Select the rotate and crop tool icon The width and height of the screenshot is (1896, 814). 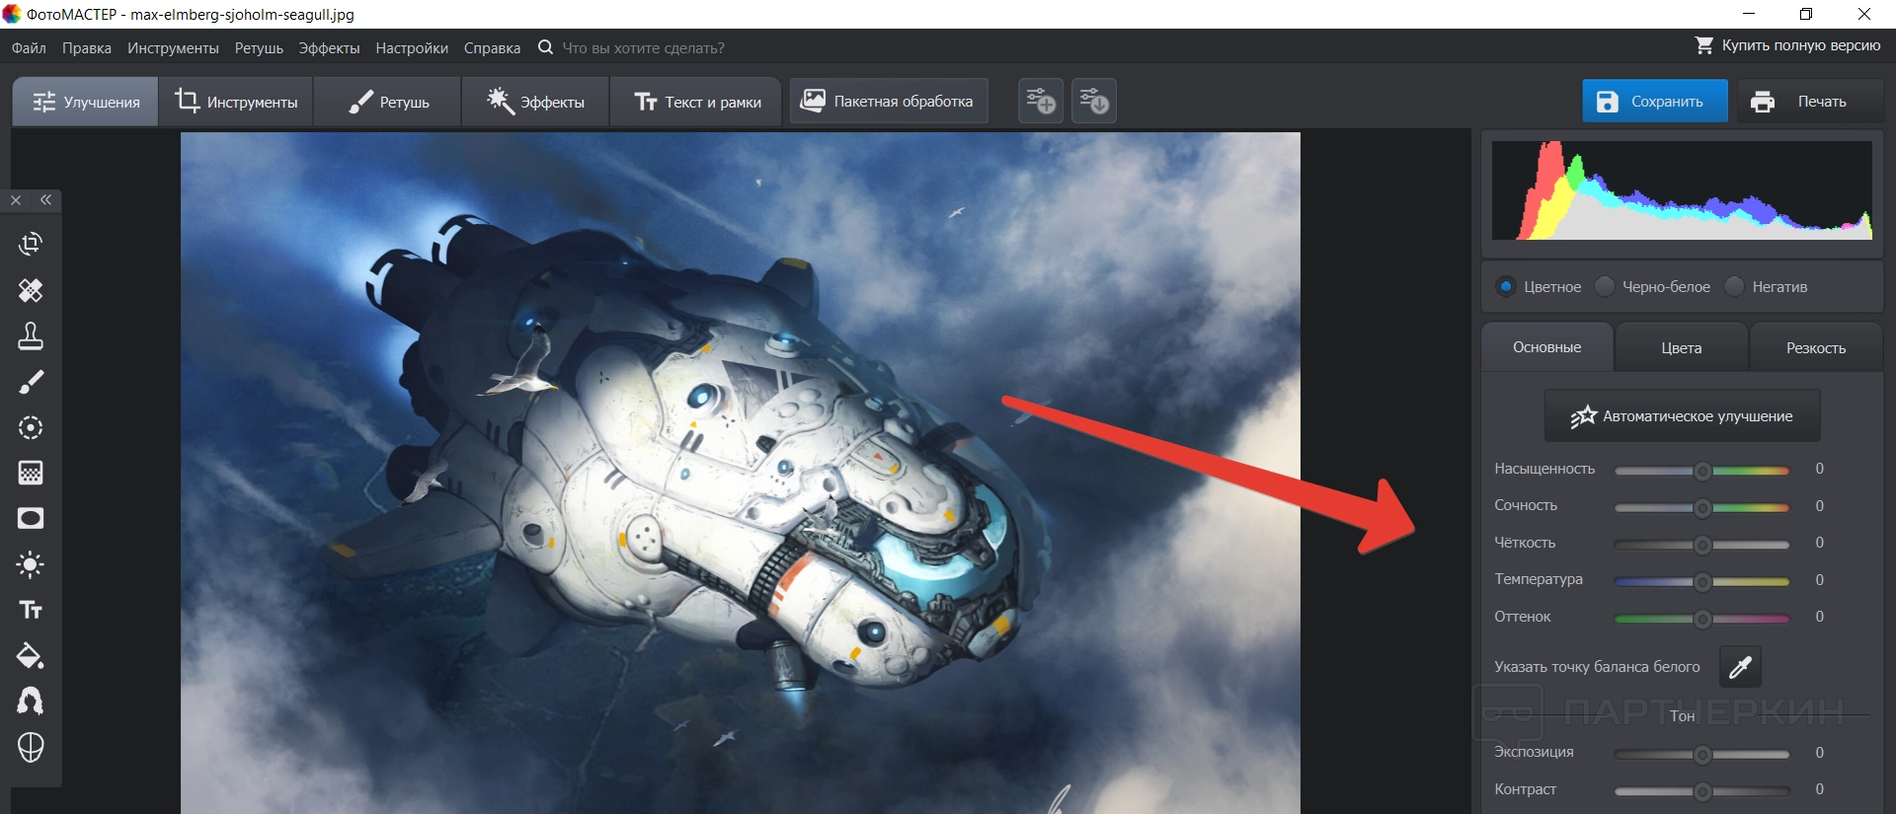coord(31,244)
